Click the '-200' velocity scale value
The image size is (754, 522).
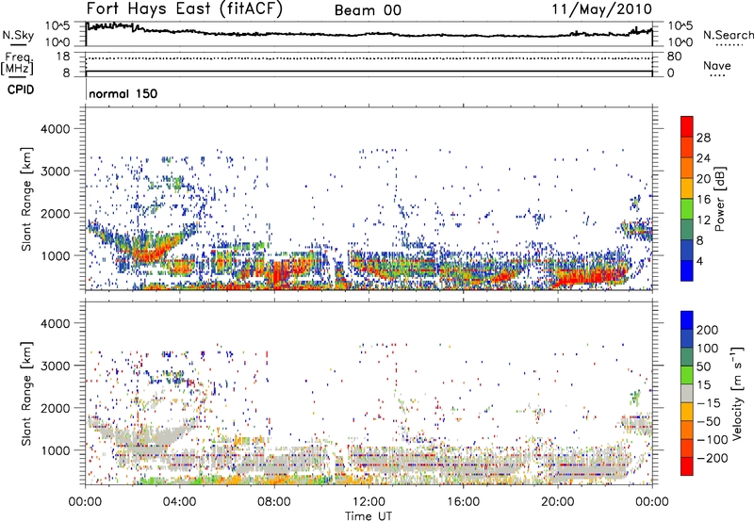click(x=711, y=458)
